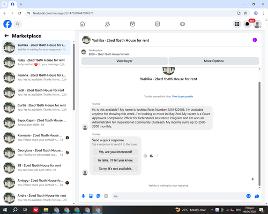Click the browser back arrow
268x214 pixels.
(x=5, y=13)
